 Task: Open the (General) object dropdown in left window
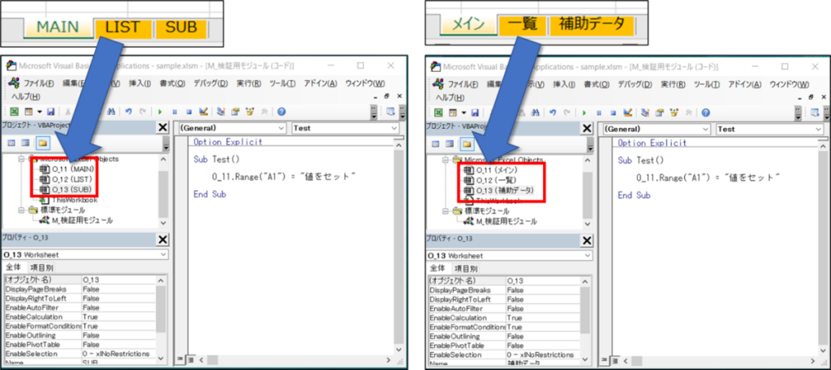click(x=231, y=128)
